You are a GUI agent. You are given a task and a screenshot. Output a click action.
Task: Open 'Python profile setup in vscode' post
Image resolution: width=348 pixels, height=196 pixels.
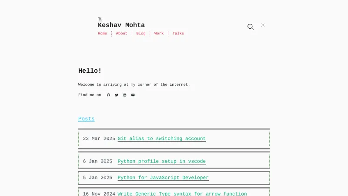coord(162,161)
